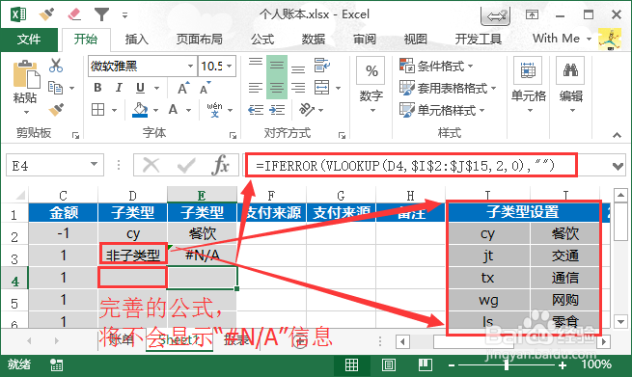Click the fill color bucket icon
632x377 pixels.
pos(140,110)
